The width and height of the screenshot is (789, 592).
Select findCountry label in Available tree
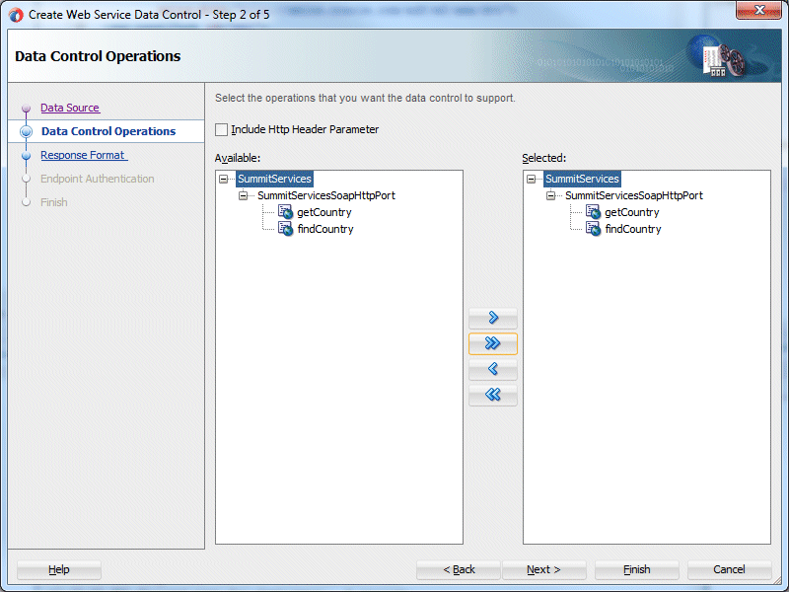325,229
